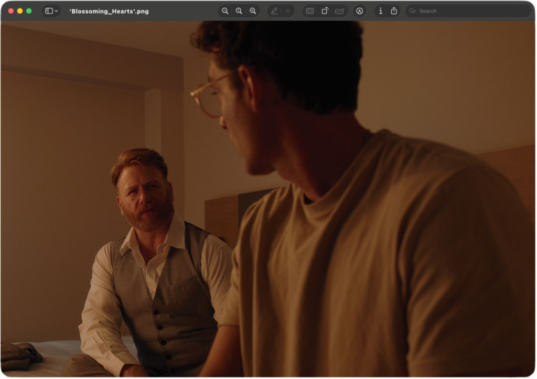The height and width of the screenshot is (379, 537).
Task: Click the zoom in magnifier icon
Action: (x=253, y=11)
